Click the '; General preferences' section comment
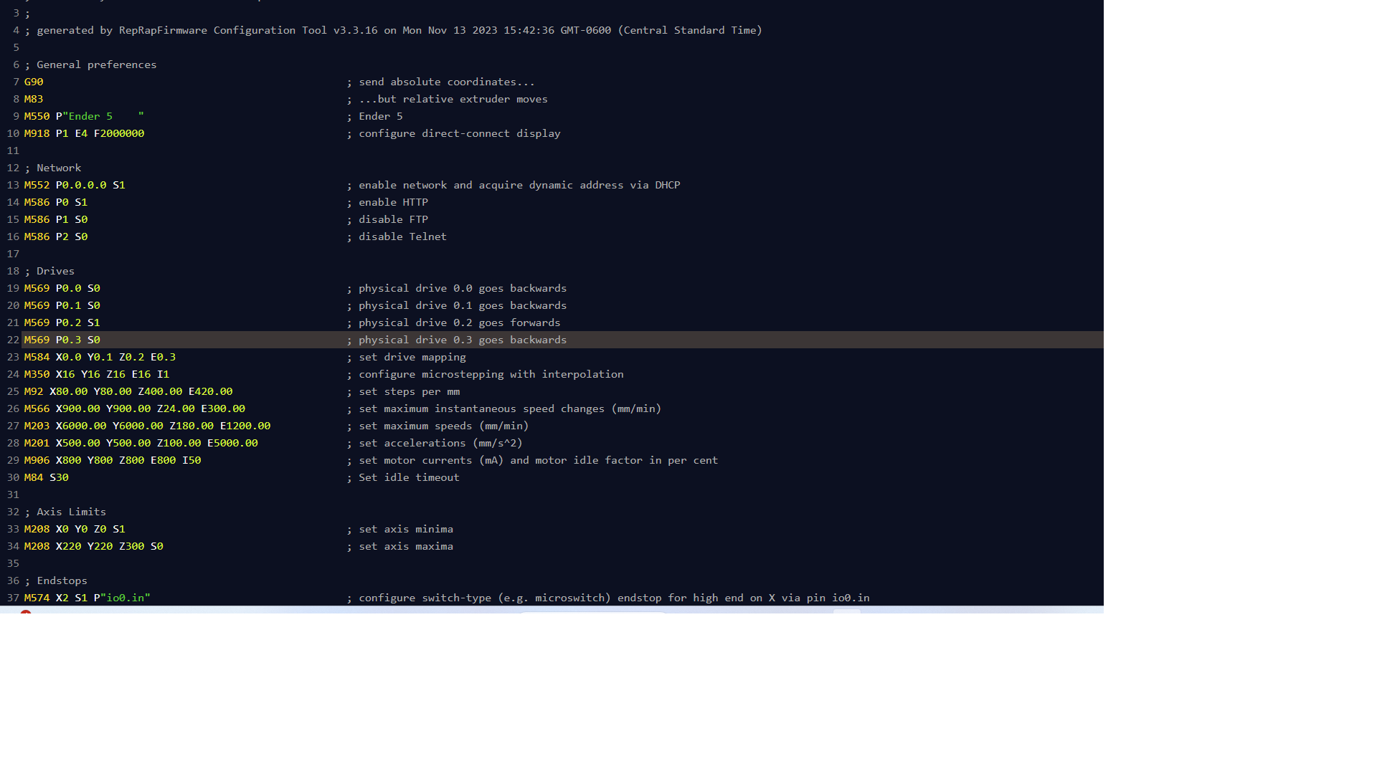 click(x=90, y=64)
